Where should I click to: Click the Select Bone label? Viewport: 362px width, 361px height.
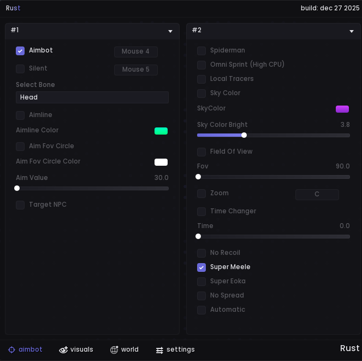35,85
